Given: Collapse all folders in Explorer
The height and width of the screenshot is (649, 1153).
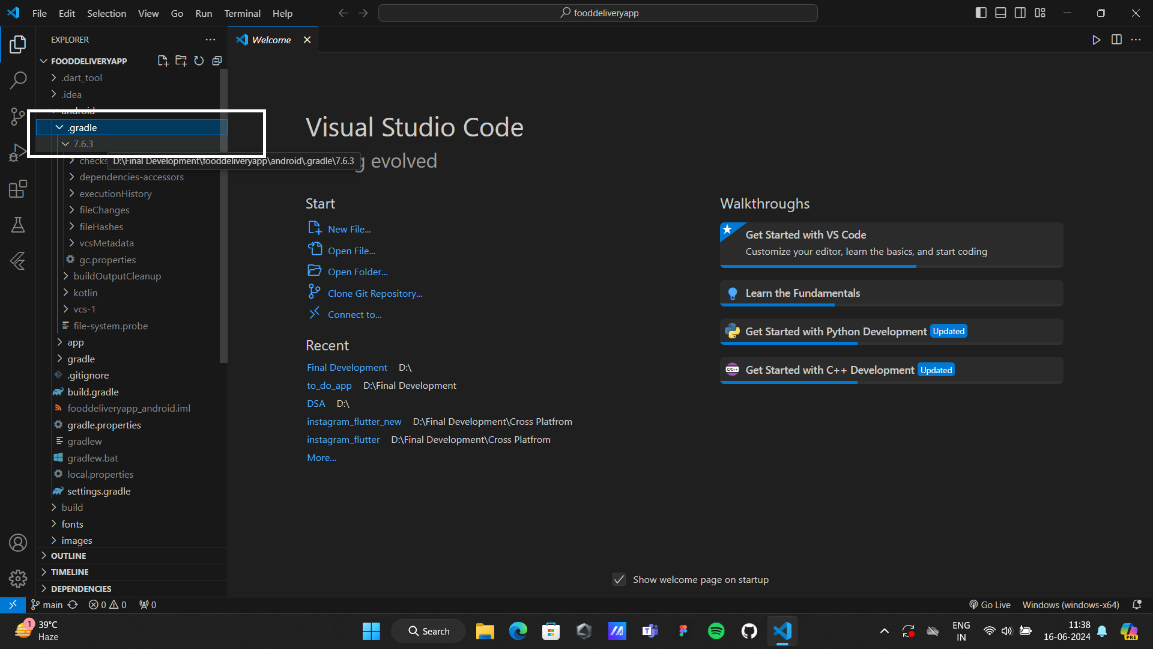Looking at the screenshot, I should 217,61.
